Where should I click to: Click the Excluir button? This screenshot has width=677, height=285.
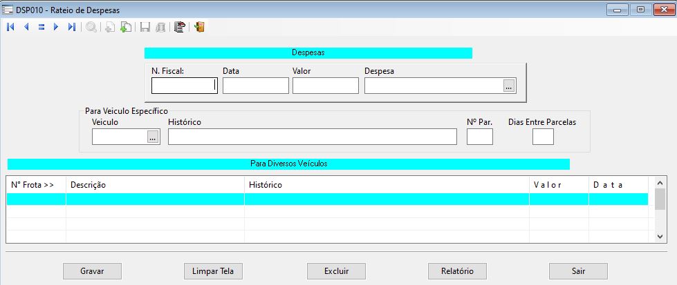[336, 271]
